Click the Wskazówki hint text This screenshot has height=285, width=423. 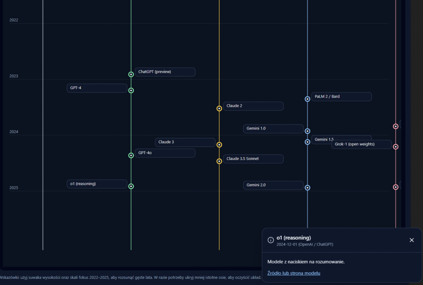coord(131,278)
